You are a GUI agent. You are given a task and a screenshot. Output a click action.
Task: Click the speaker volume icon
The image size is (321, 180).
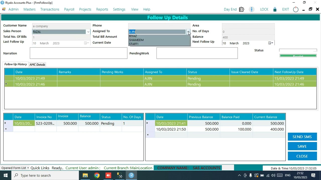tap(273, 175)
